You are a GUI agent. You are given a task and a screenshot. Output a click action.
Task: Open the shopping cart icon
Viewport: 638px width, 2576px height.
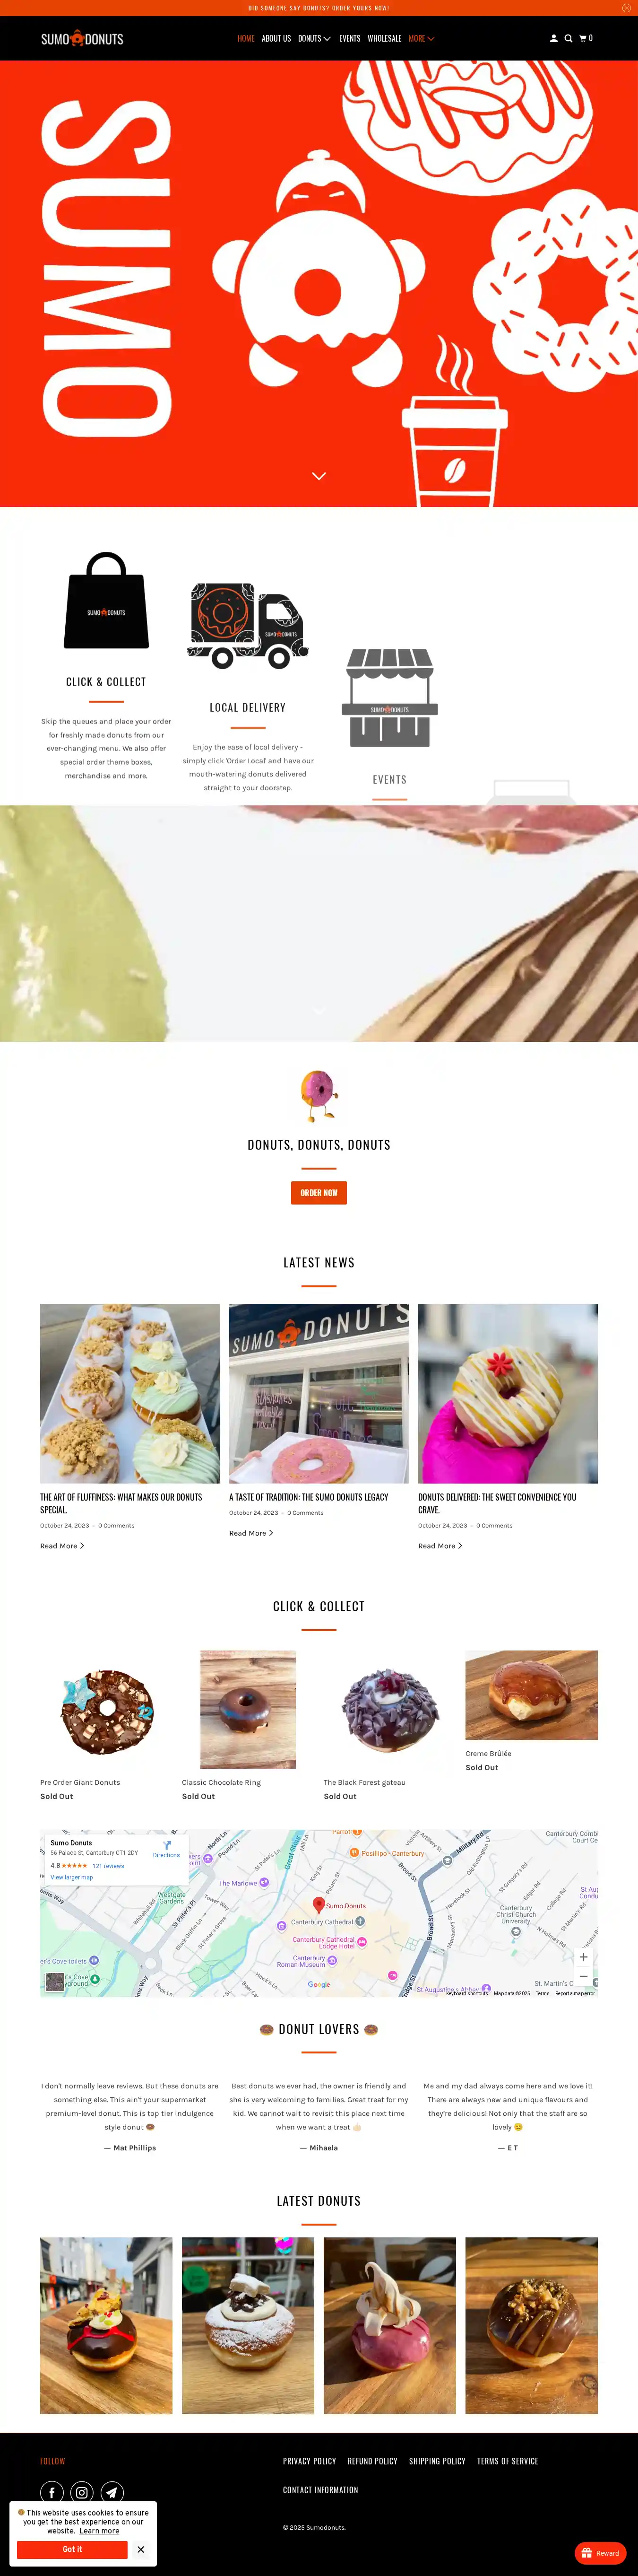click(x=586, y=39)
